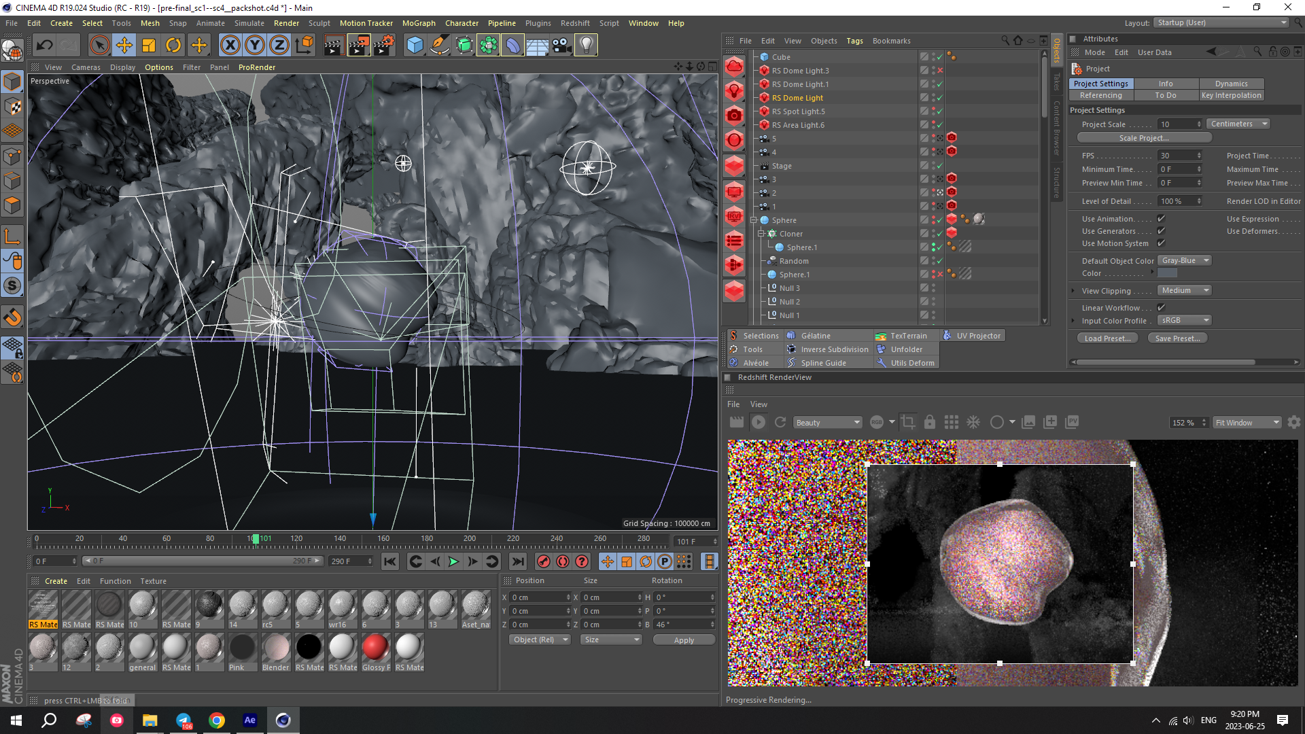Open Default Object Color Gray-Blue dropdown
Image resolution: width=1305 pixels, height=734 pixels.
(1185, 261)
